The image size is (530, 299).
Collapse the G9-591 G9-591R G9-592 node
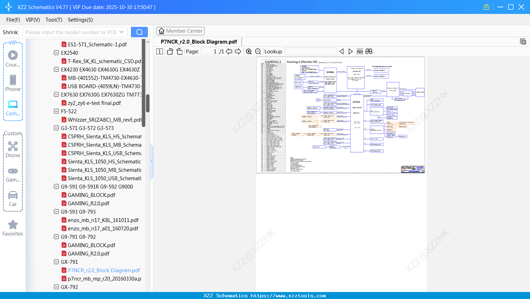56,186
